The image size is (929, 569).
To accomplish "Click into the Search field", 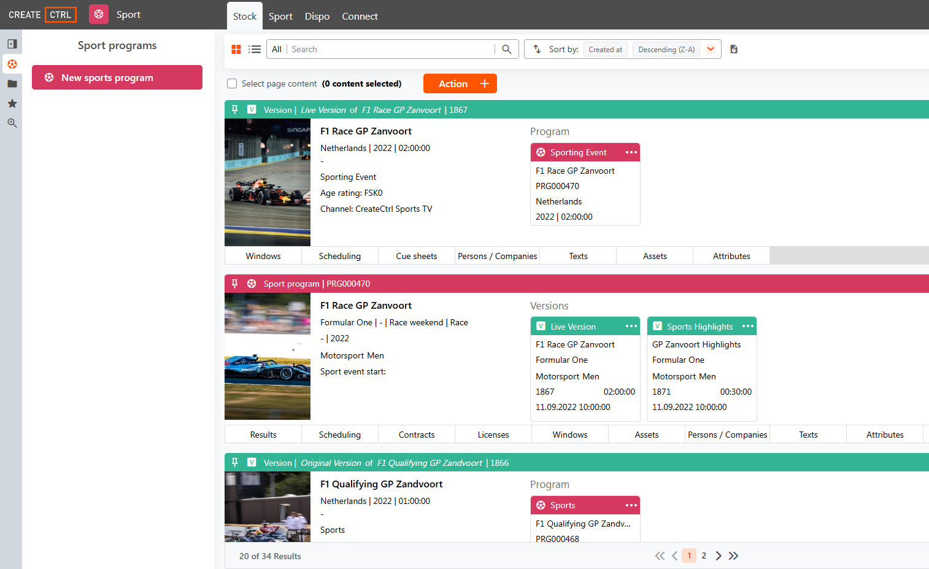I will pyautogui.click(x=391, y=49).
